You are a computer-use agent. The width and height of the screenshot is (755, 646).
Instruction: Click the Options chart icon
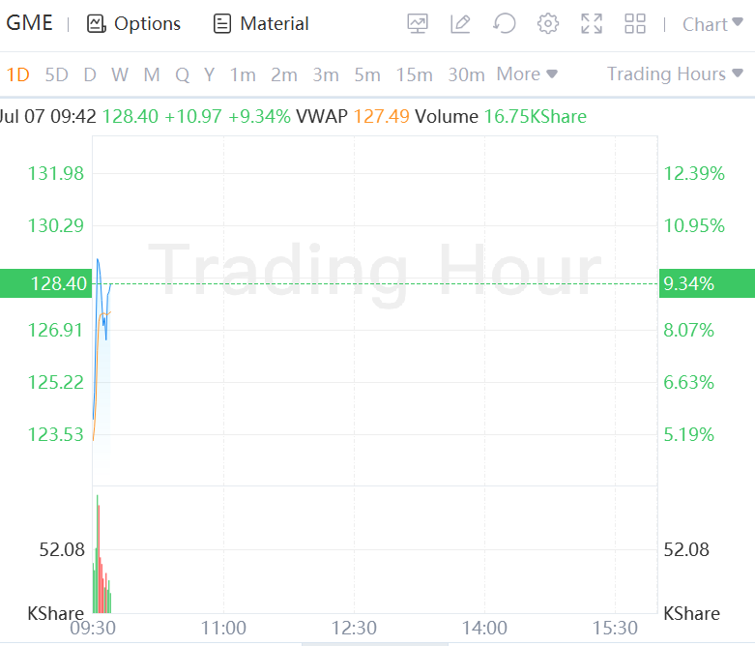96,24
